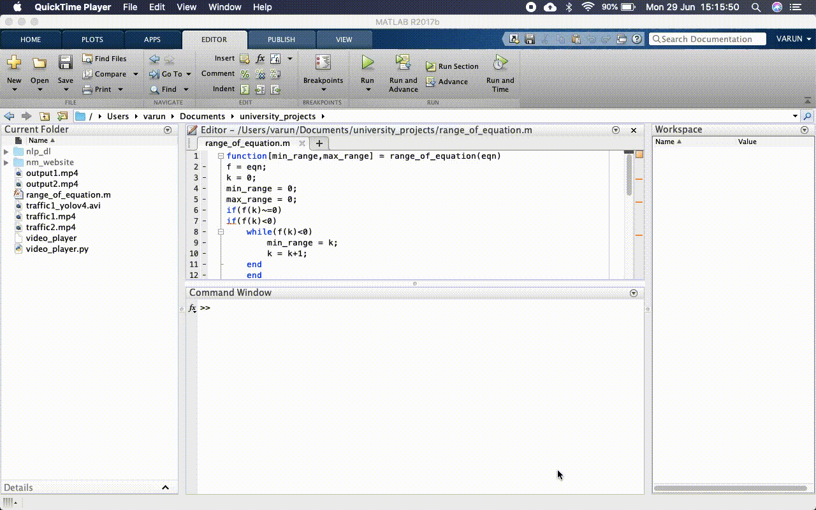Viewport: 816px width, 510px height.
Task: Click the Run and Time button
Action: (500, 73)
